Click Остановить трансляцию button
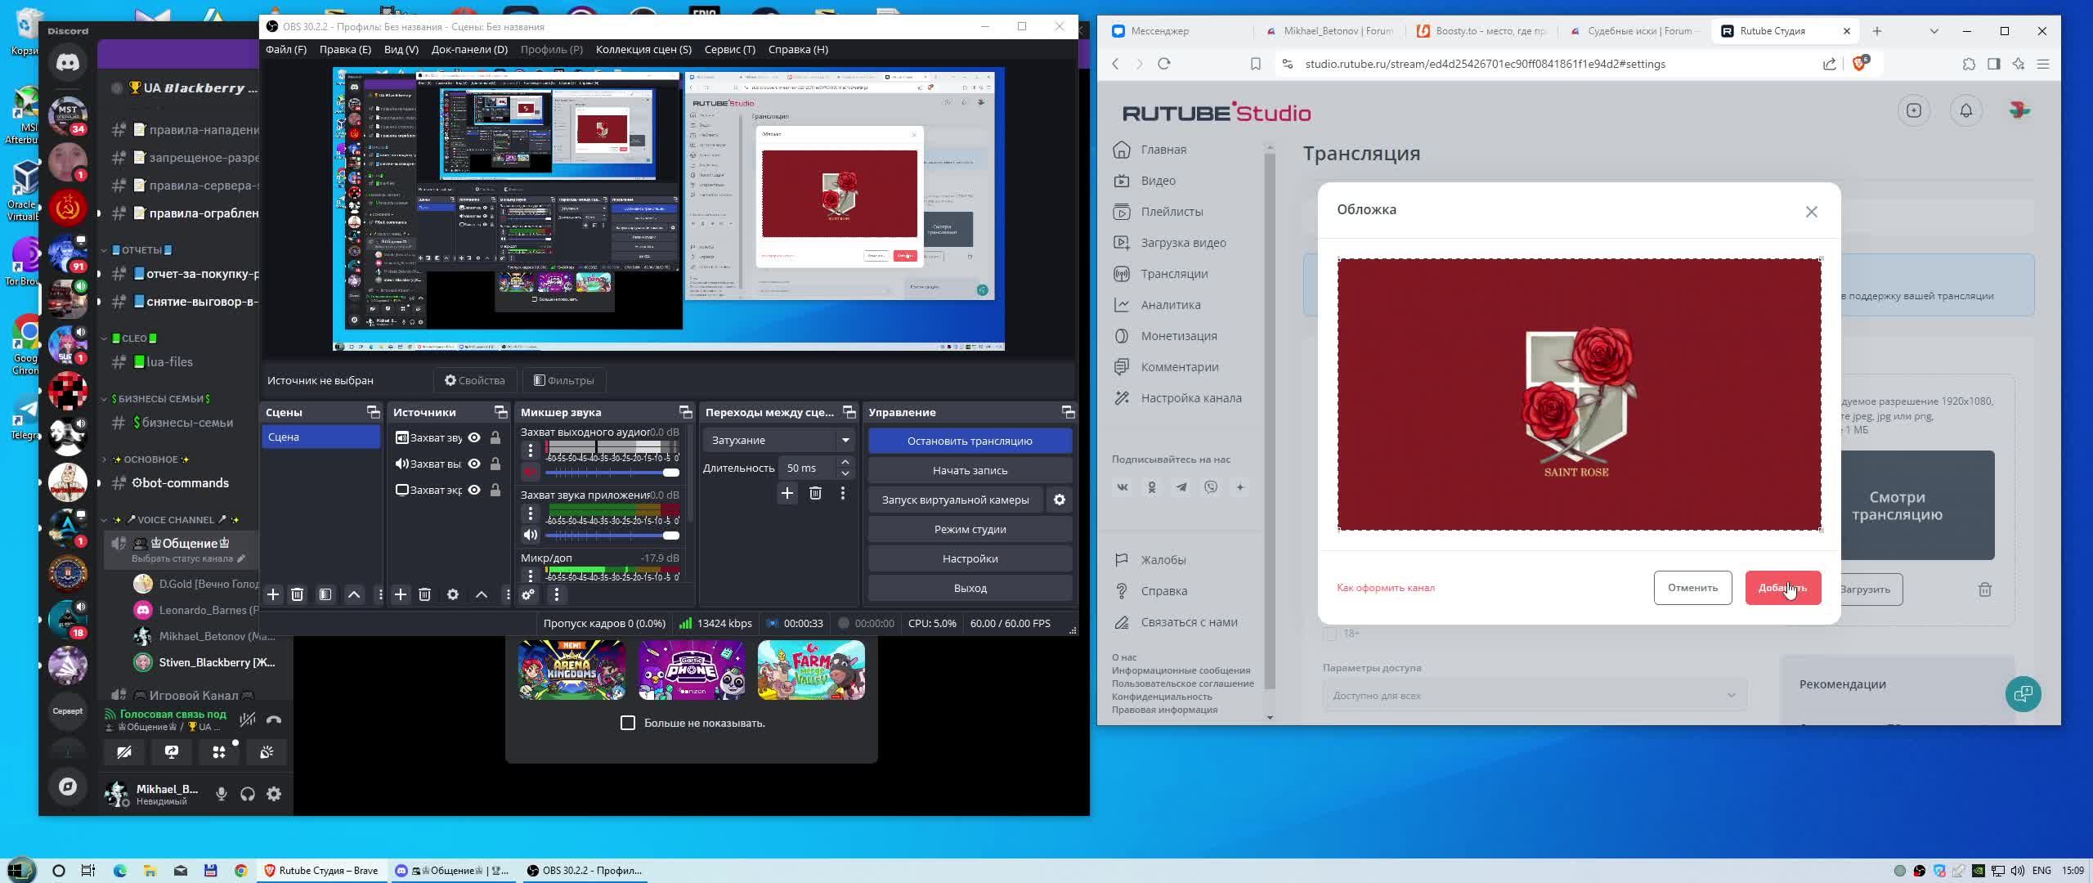This screenshot has width=2093, height=883. pyautogui.click(x=970, y=441)
